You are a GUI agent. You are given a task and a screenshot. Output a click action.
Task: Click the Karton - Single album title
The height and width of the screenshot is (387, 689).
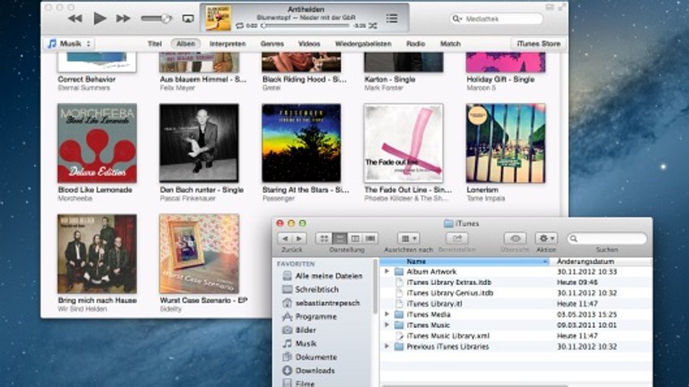(390, 79)
